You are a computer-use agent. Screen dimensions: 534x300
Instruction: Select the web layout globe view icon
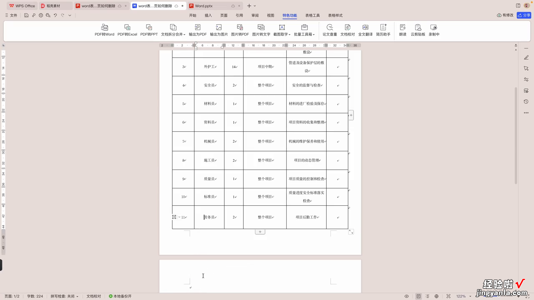click(436, 296)
